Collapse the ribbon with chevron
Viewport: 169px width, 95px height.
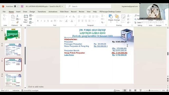pos(166,25)
